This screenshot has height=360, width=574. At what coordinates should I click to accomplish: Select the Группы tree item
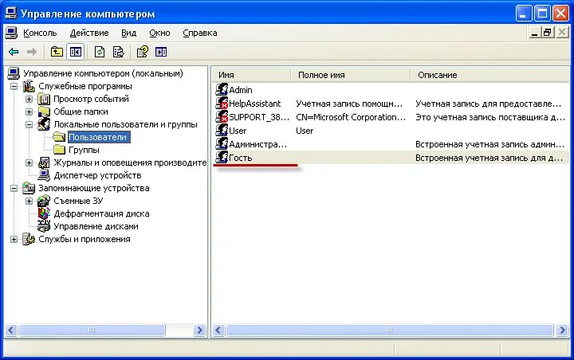pos(84,150)
